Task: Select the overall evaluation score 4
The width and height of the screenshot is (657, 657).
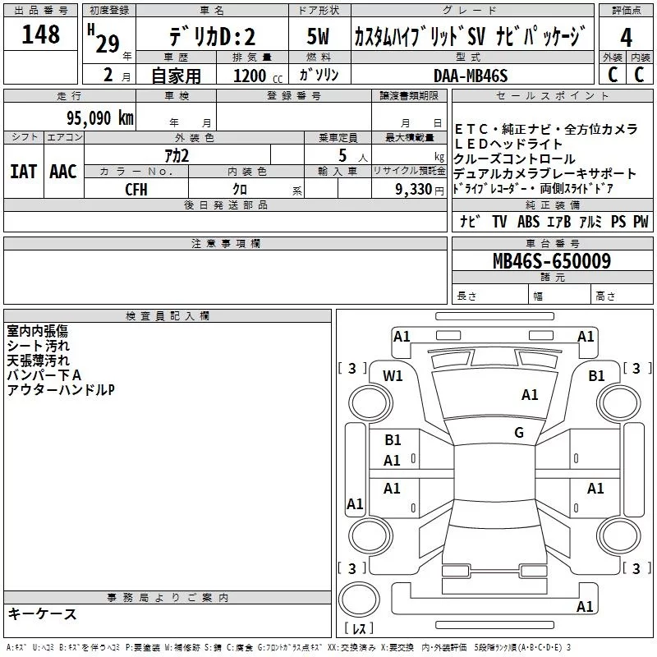Action: [x=626, y=37]
